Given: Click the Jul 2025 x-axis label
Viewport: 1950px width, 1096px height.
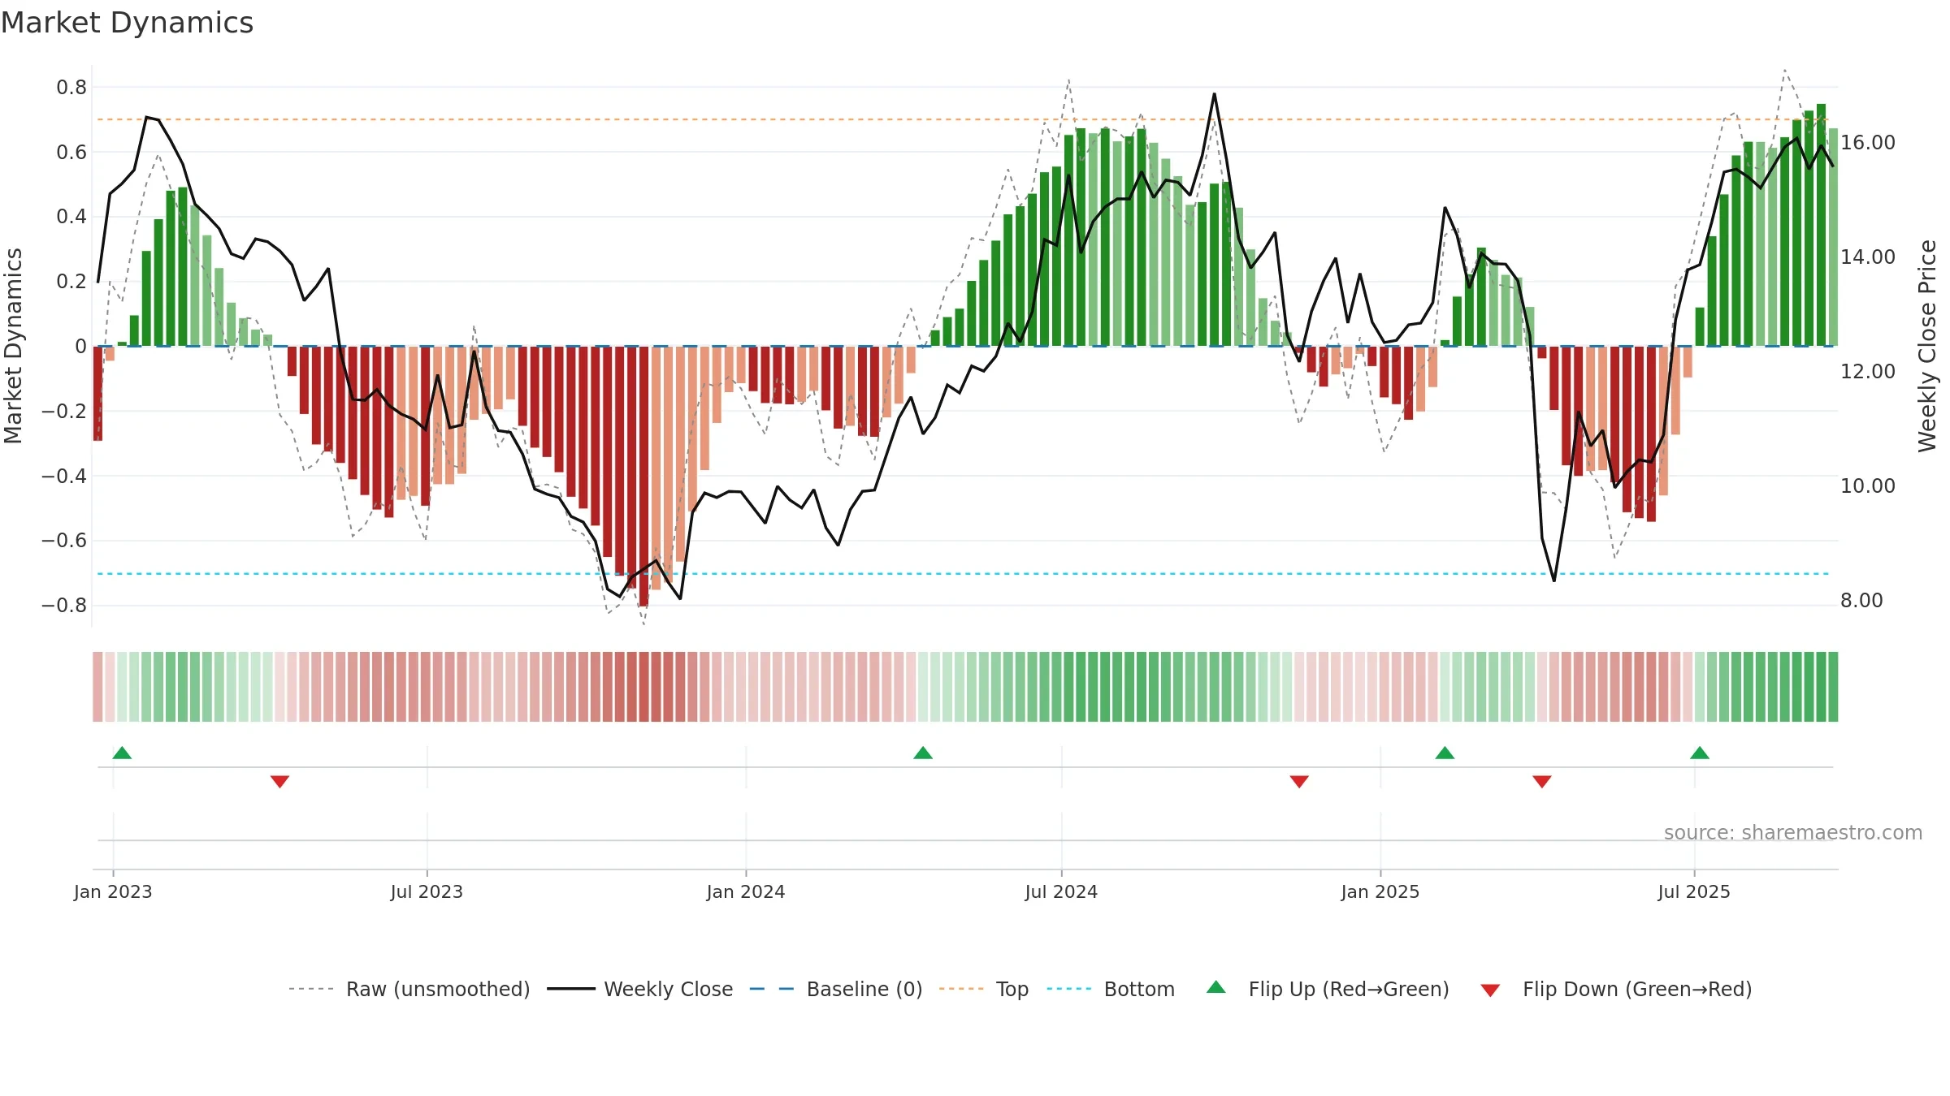Looking at the screenshot, I should 1694,891.
